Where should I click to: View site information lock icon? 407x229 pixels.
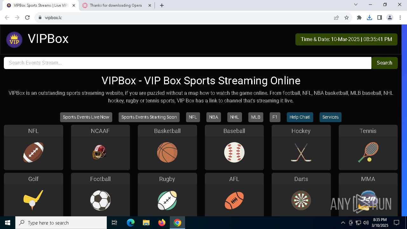point(40,17)
